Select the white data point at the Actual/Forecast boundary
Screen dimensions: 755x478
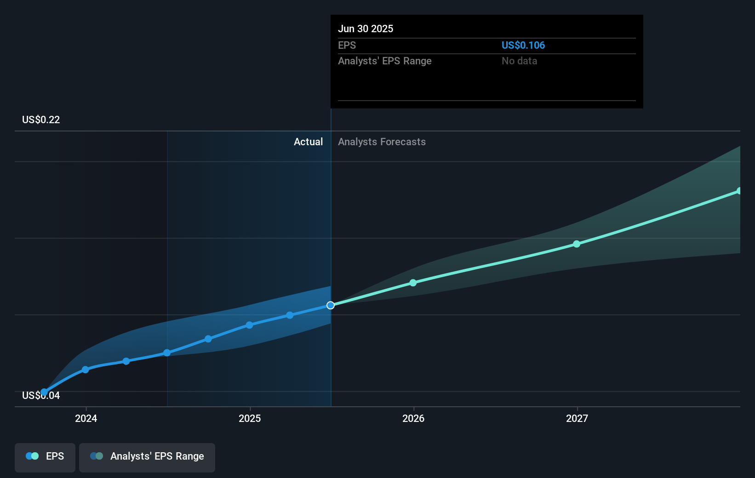[330, 305]
